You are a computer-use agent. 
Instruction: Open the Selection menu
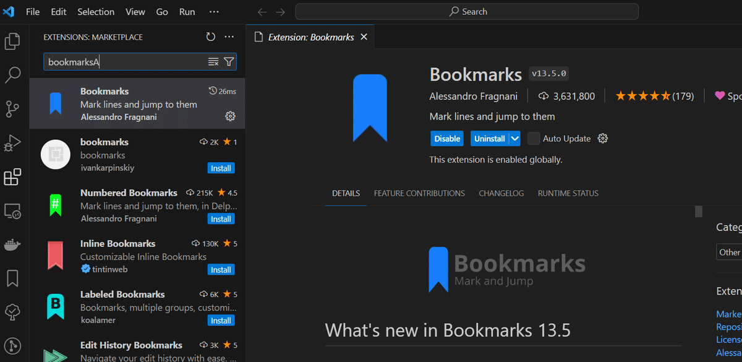[96, 12]
